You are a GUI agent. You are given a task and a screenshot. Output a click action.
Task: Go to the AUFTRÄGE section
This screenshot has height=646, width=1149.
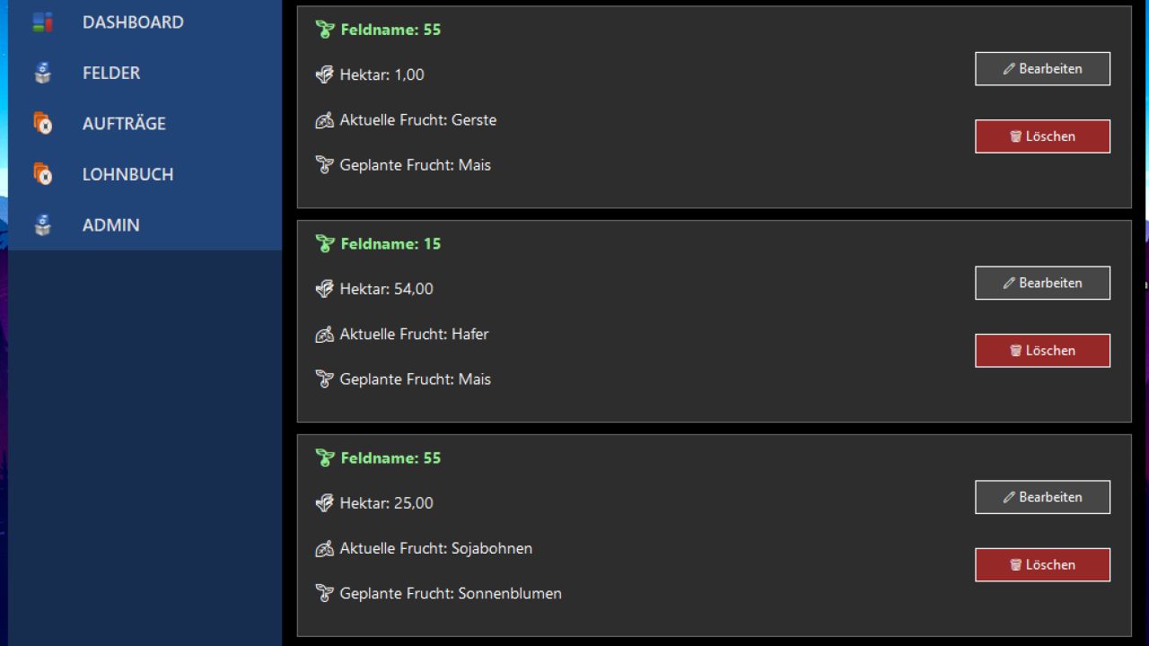[124, 124]
